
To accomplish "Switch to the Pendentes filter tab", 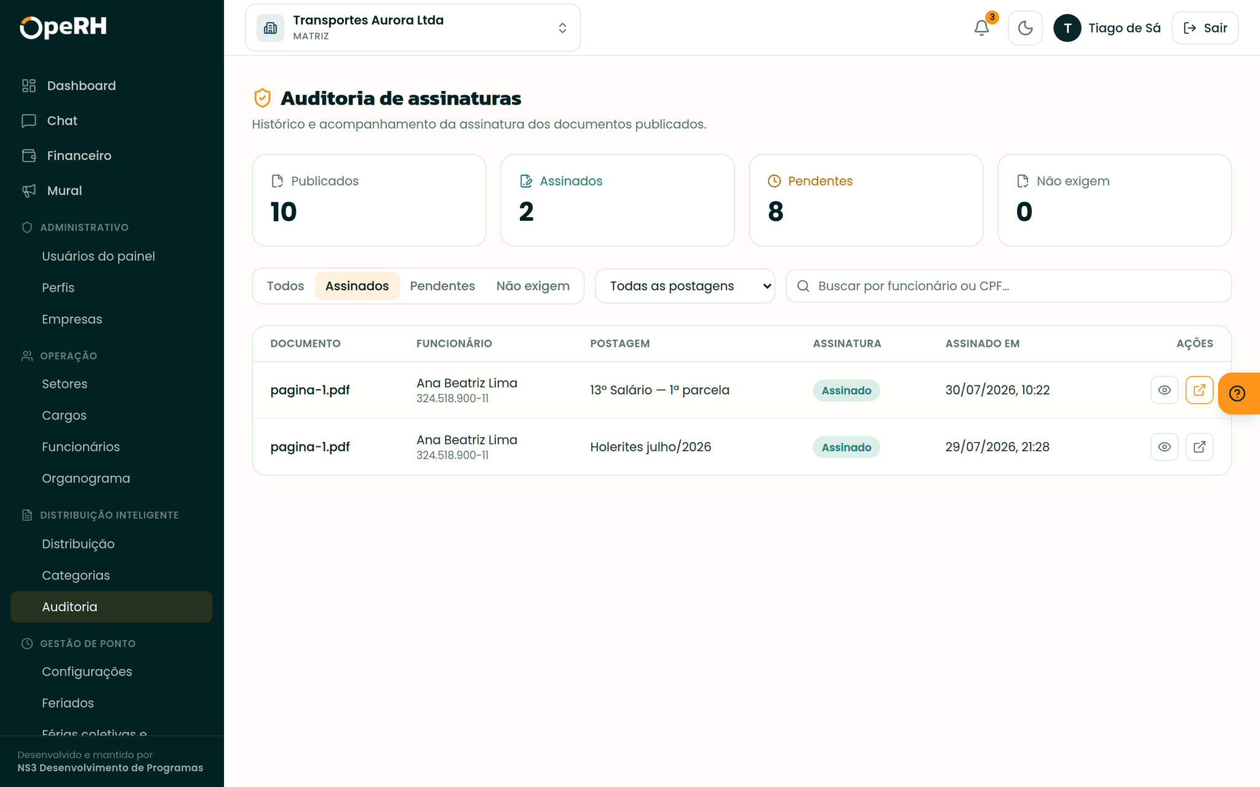I will (442, 286).
